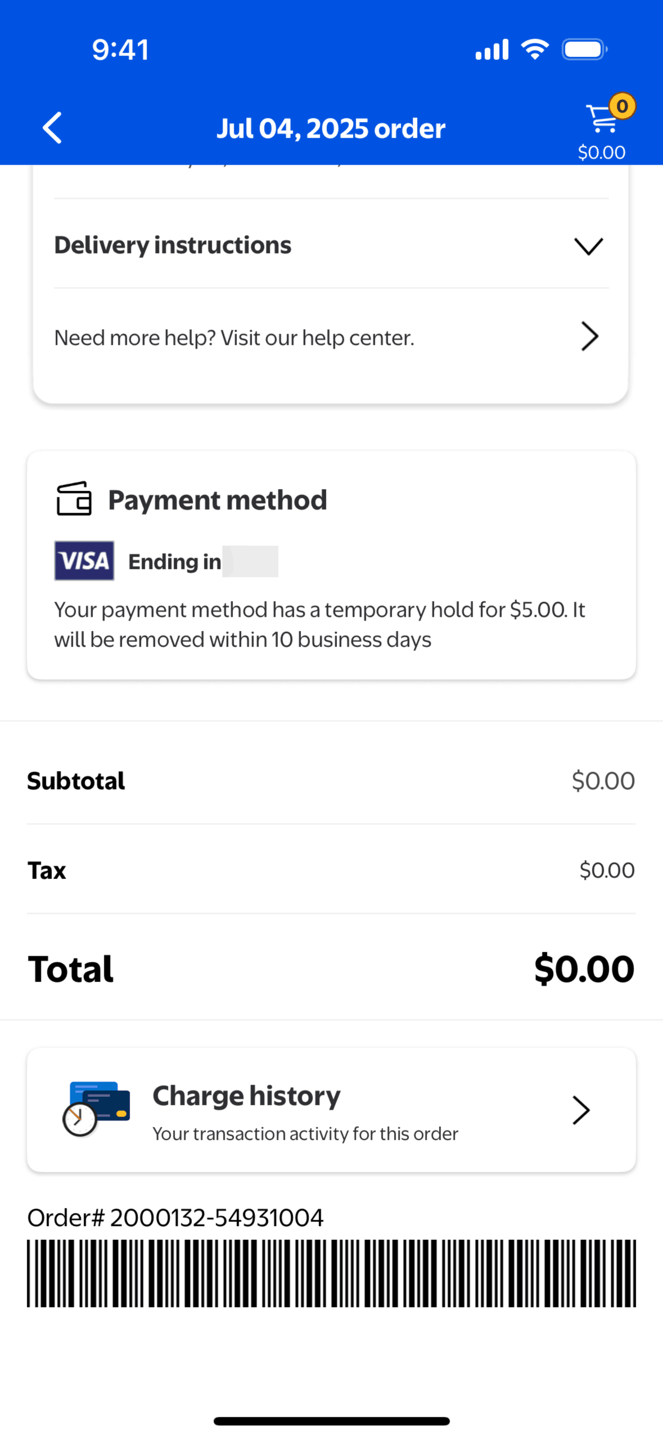Screen dimensions: 663x1439
Task: Tap the order number text
Action: (175, 1217)
